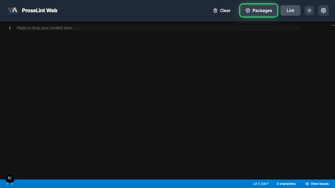Click inside the paste content text area
Viewport: 335px width, 188px height.
pyautogui.click(x=105, y=28)
